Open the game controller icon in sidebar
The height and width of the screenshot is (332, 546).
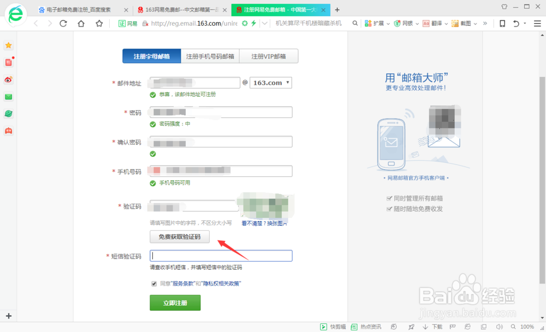[x=9, y=131]
